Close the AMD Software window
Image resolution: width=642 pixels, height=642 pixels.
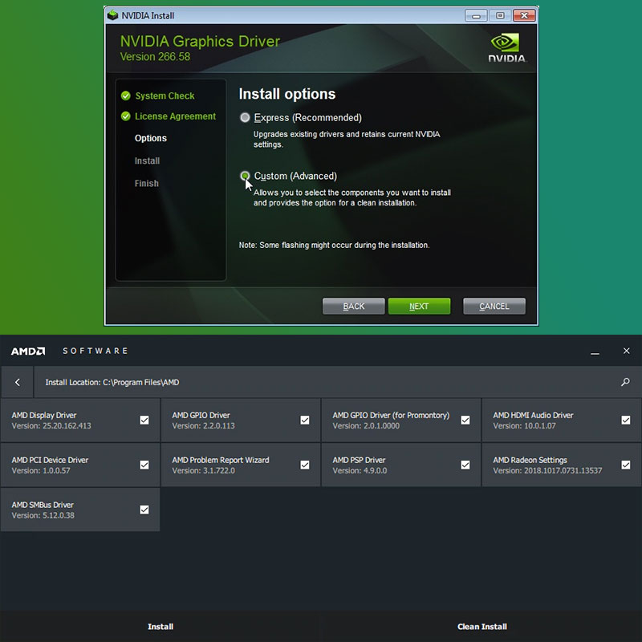627,351
